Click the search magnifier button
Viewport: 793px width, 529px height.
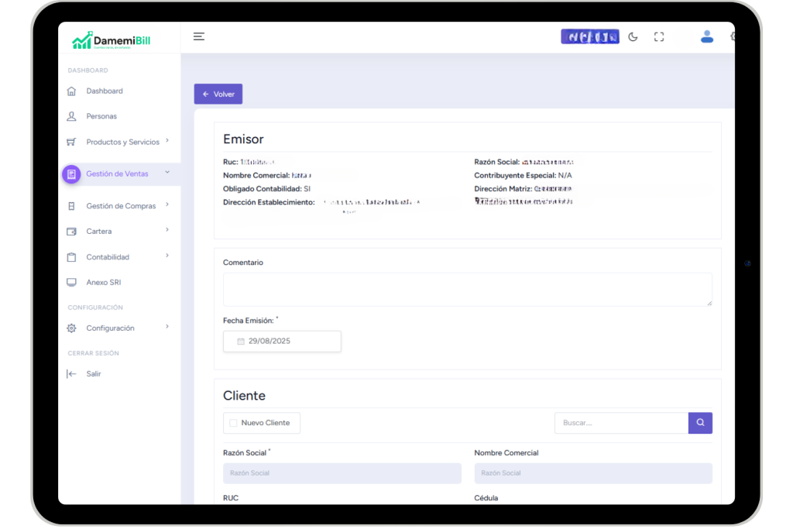pos(700,423)
